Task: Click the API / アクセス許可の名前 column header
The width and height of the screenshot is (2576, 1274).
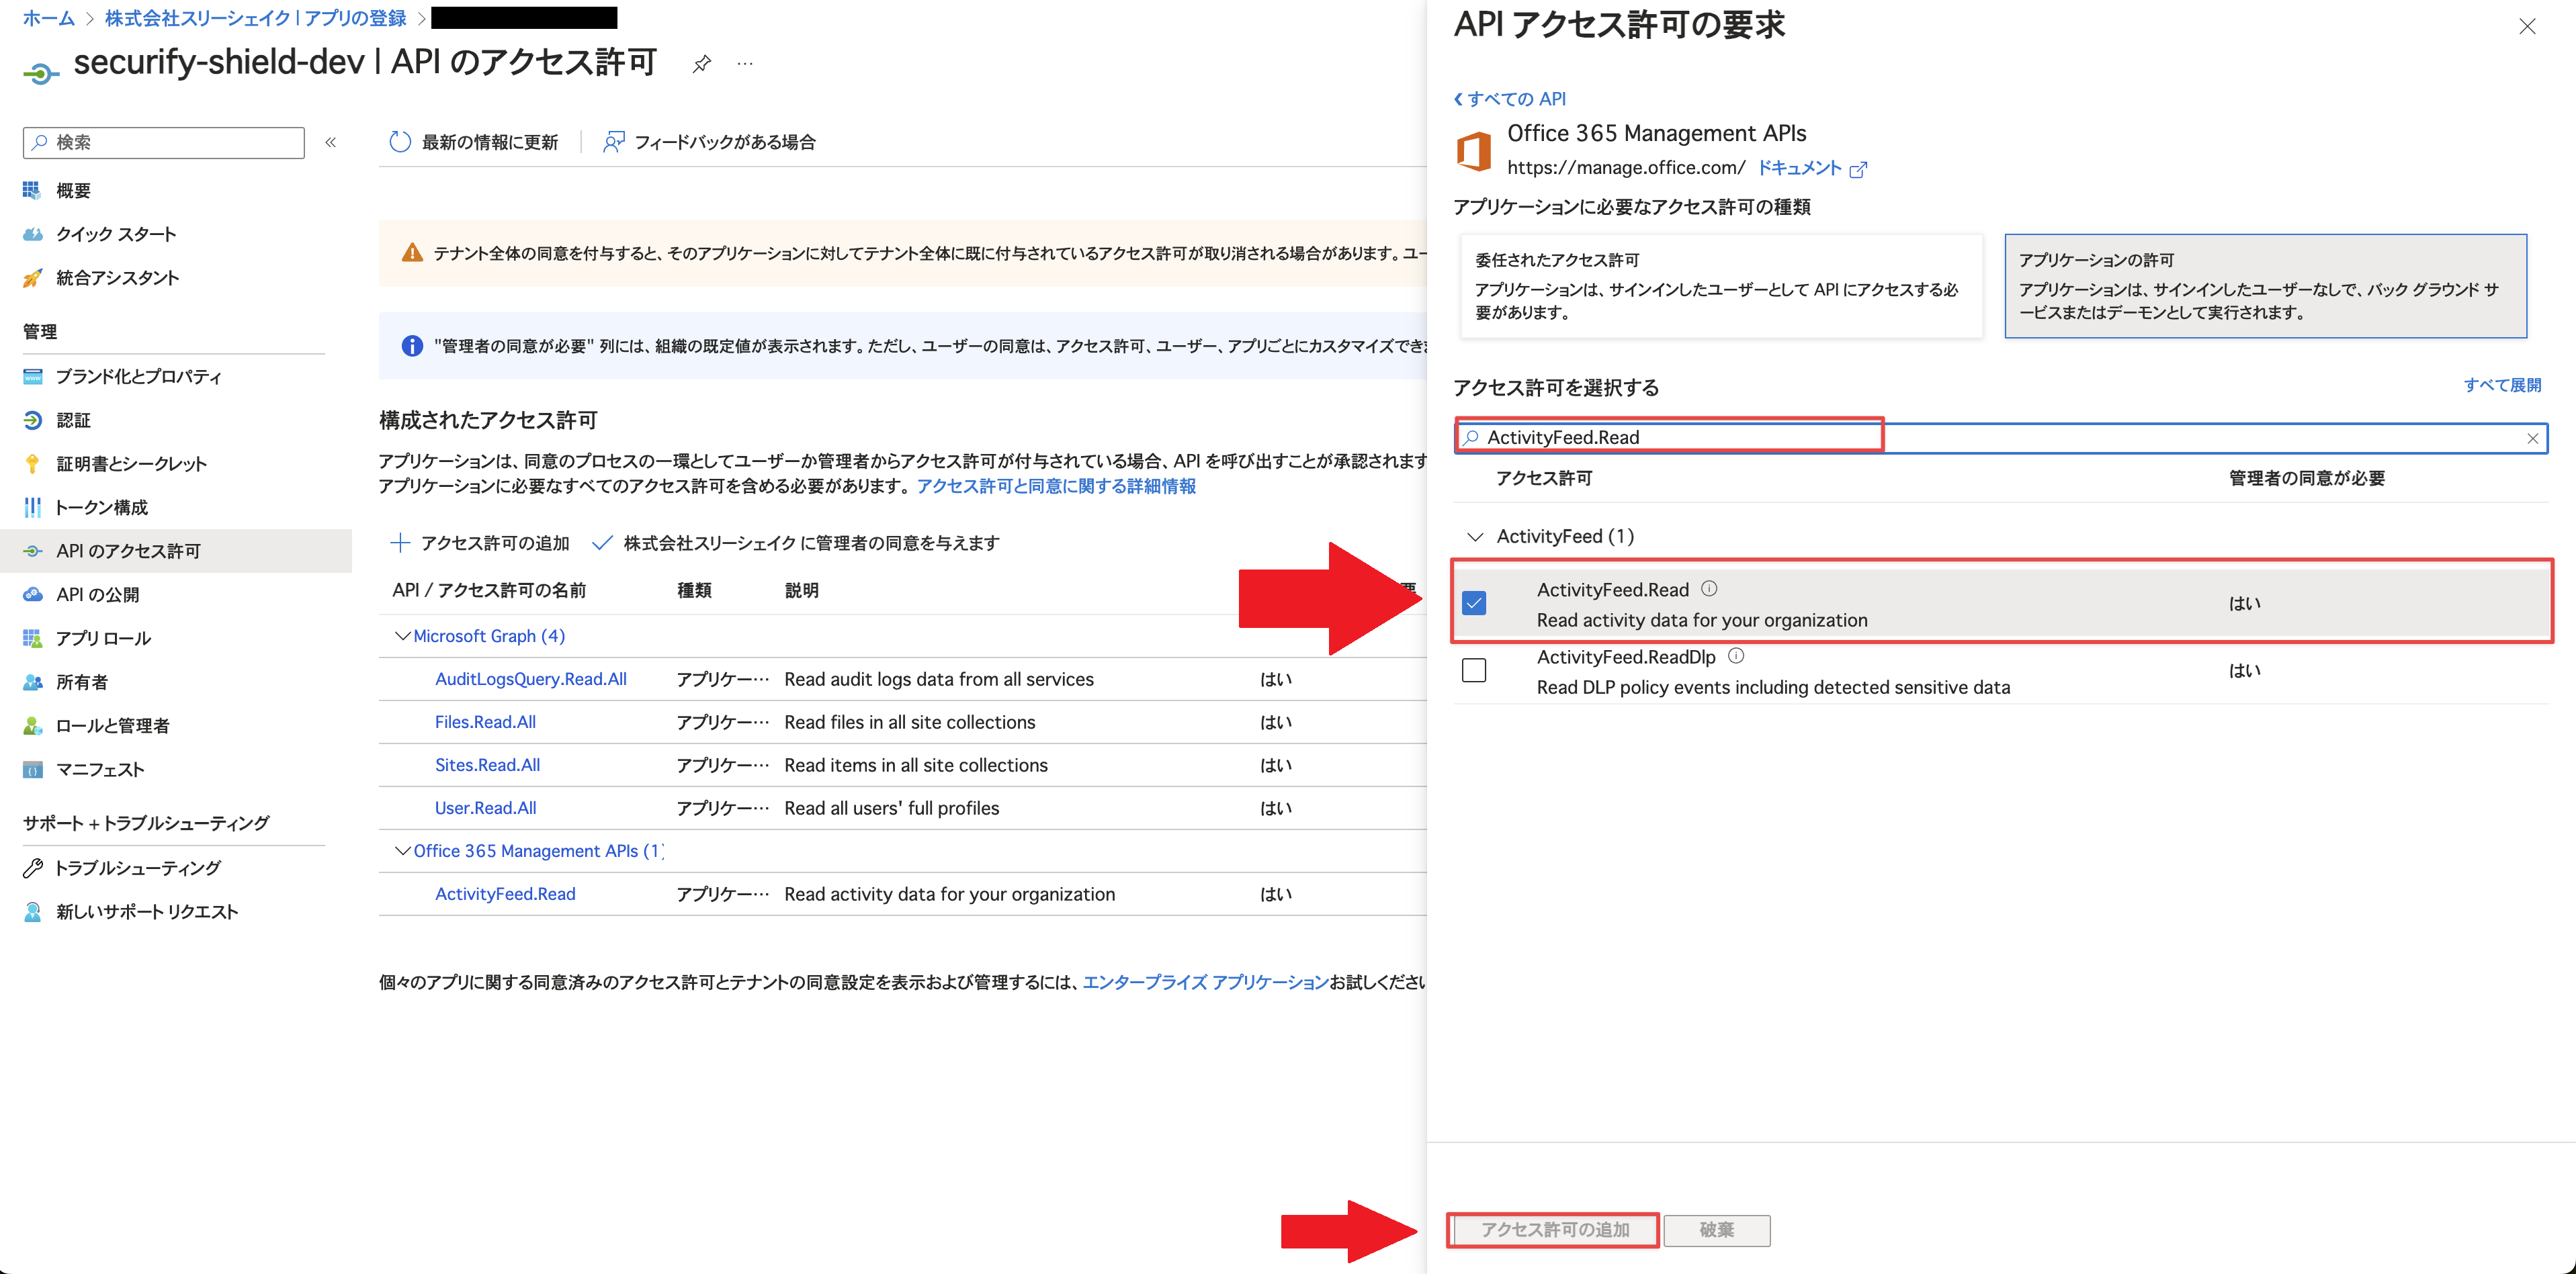Action: (x=489, y=590)
